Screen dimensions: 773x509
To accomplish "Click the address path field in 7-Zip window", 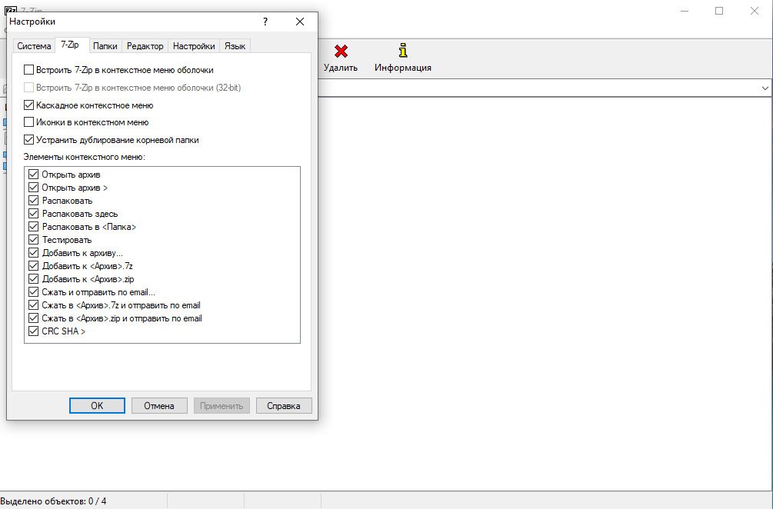I will point(538,88).
